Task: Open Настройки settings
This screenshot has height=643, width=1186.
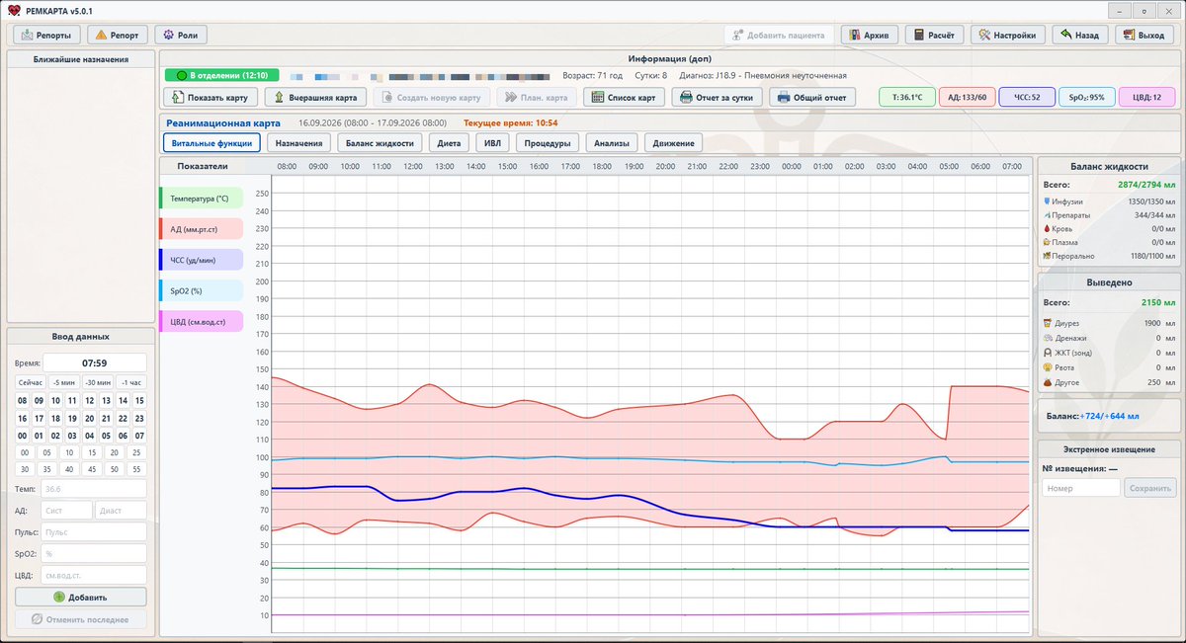Action: (1007, 35)
